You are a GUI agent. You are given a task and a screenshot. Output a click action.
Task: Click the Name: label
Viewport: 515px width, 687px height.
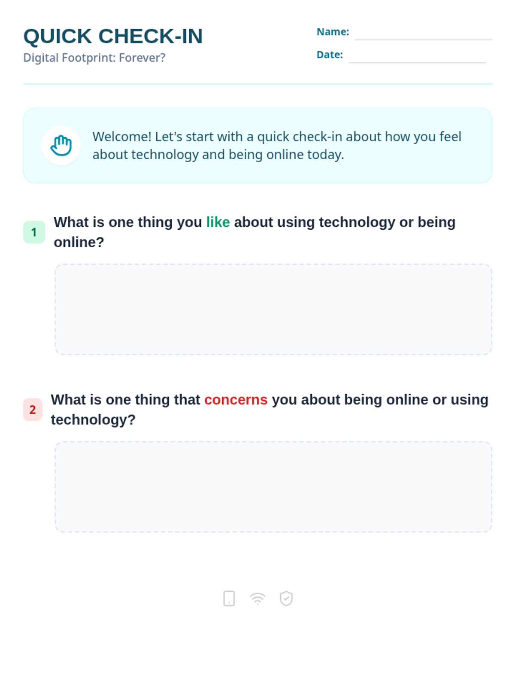tap(333, 32)
